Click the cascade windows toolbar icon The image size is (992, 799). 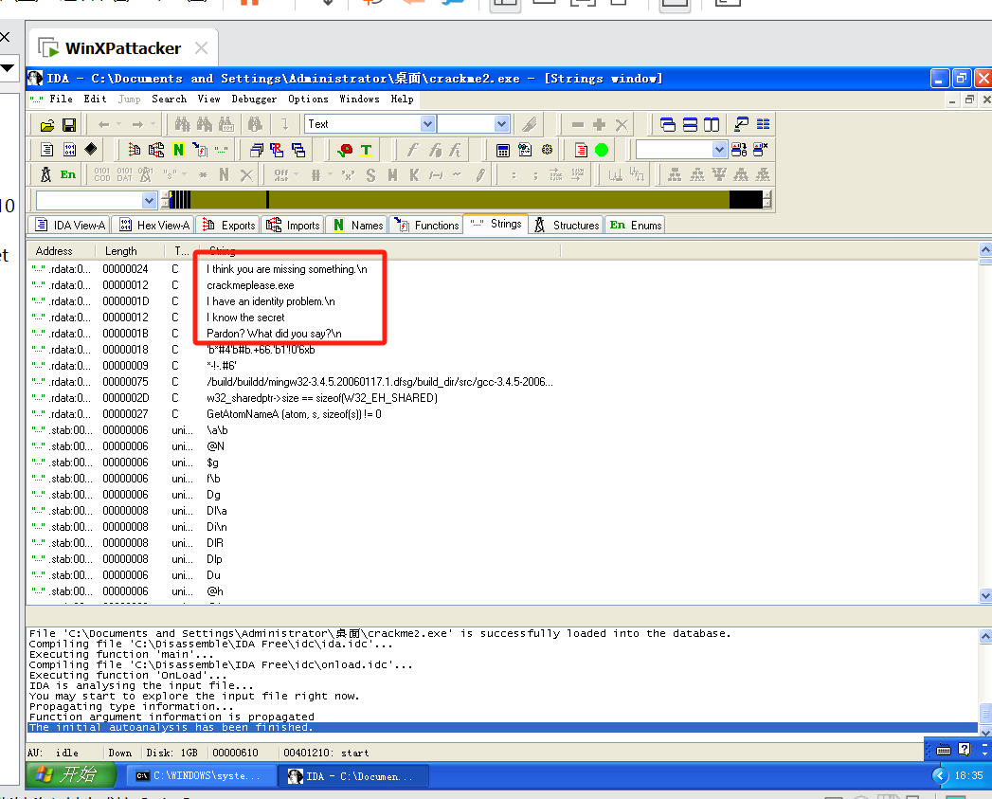tap(667, 125)
